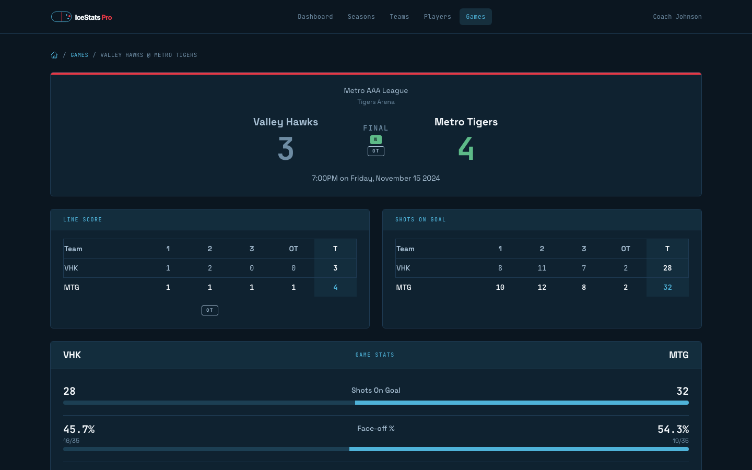Click MTG label in Game Stats header
This screenshot has height=470, width=752.
pos(679,355)
